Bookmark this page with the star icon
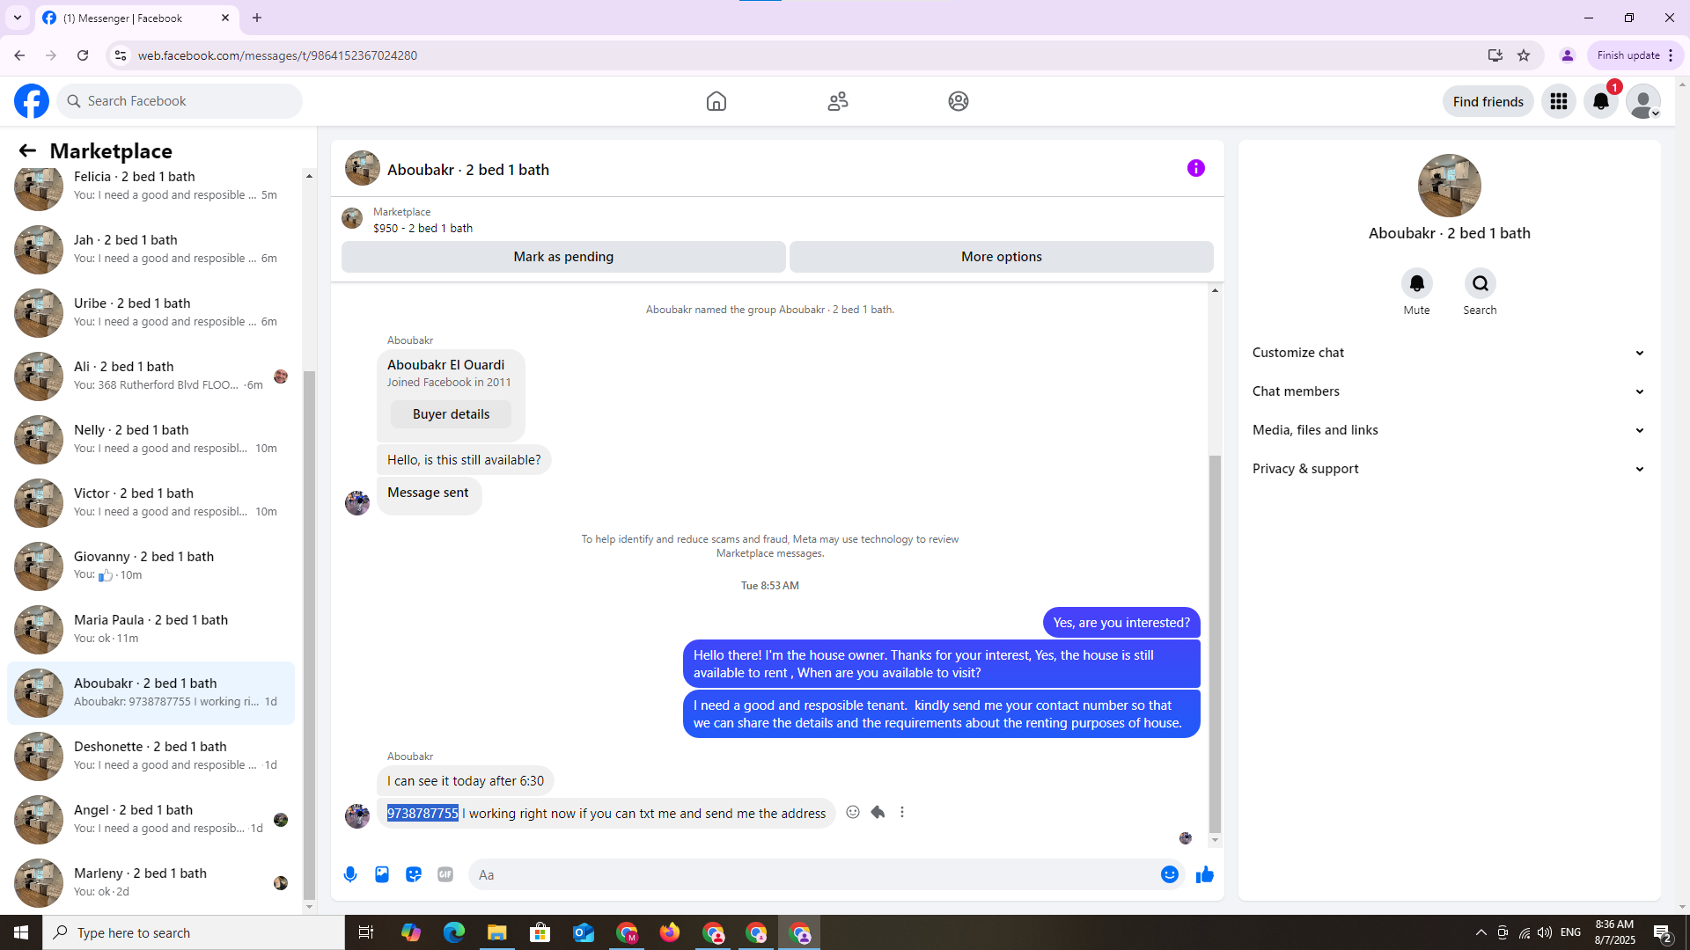The image size is (1690, 950). pos(1524,55)
